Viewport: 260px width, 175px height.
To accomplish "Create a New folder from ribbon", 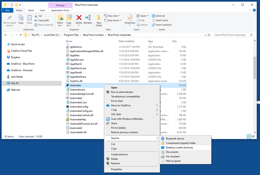I will [x=99, y=21].
